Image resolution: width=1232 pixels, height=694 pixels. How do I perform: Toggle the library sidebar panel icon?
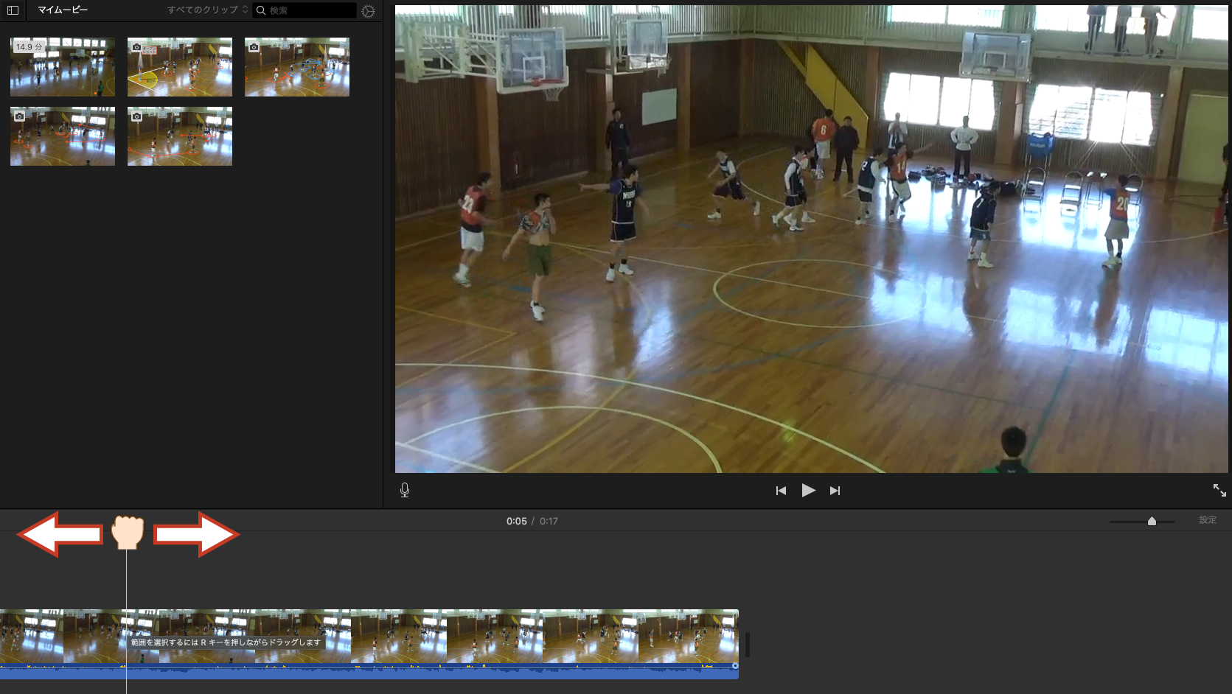point(13,10)
